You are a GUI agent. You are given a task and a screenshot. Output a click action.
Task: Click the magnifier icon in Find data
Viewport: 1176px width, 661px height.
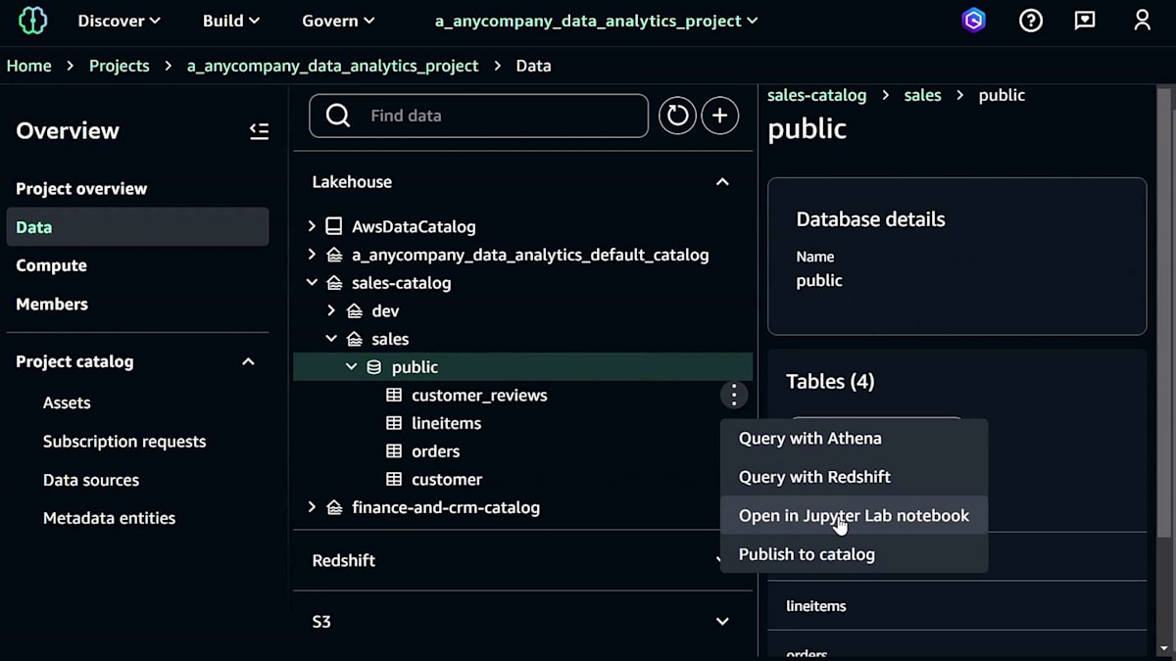pyautogui.click(x=338, y=116)
